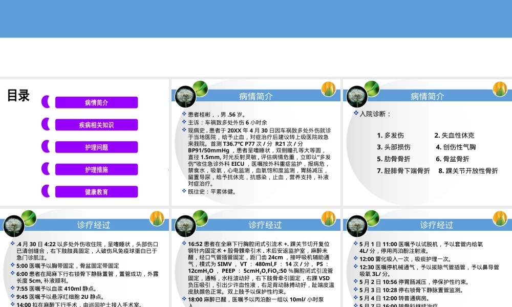512x307 pixels.
Task: Click the 现病史 paragraph about the 4月30日 car accident
Action: (x=259, y=157)
